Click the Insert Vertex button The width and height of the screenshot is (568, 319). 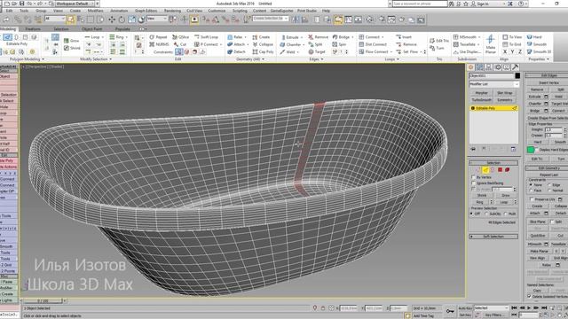pyautogui.click(x=548, y=82)
